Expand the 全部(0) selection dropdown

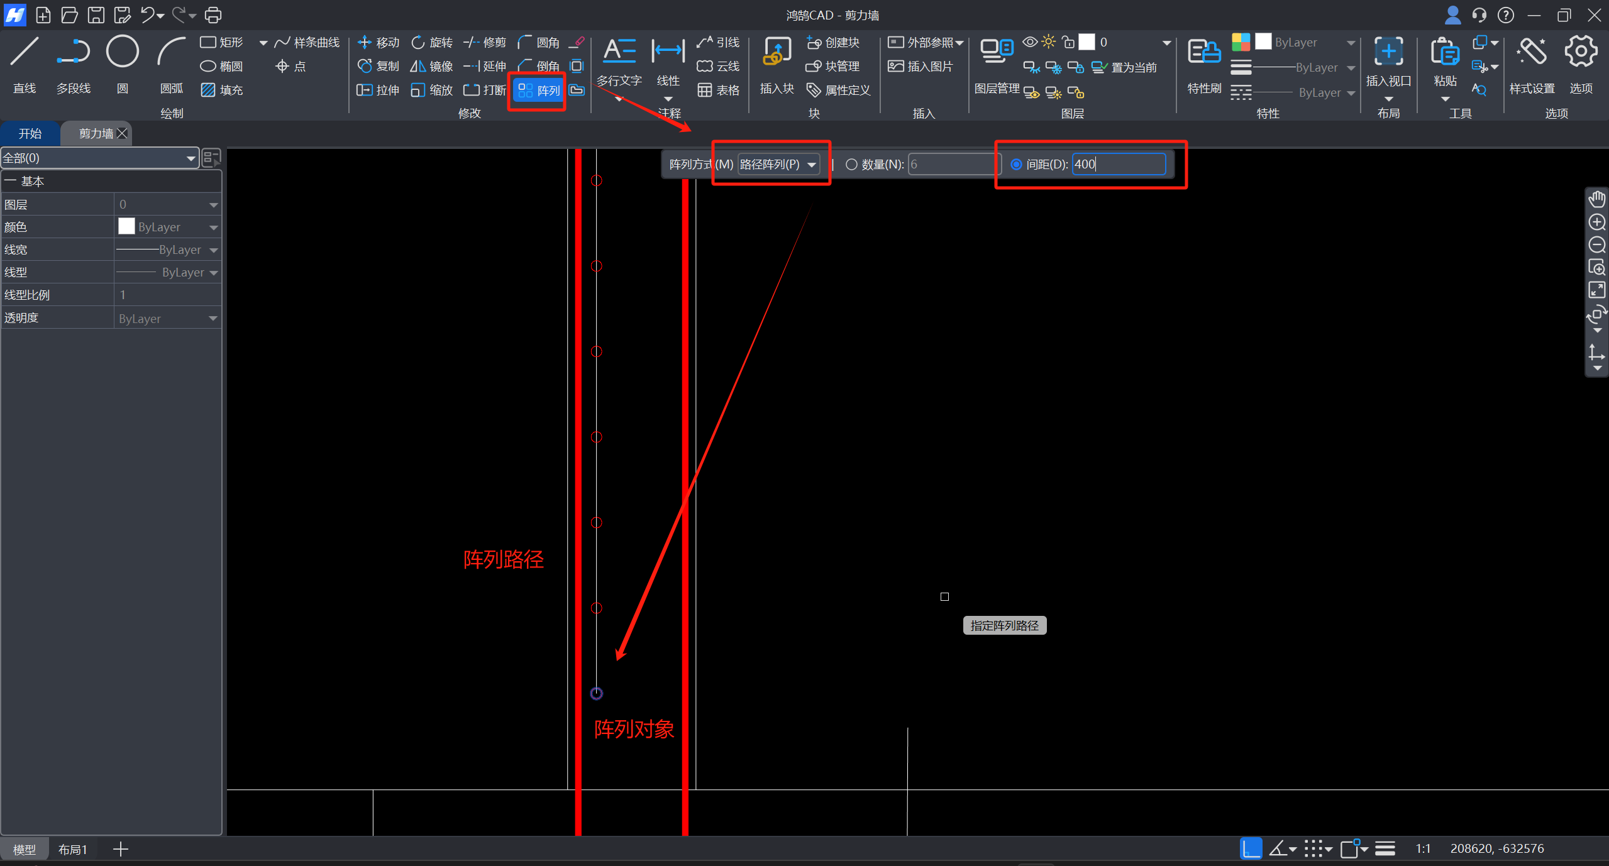pyautogui.click(x=99, y=158)
